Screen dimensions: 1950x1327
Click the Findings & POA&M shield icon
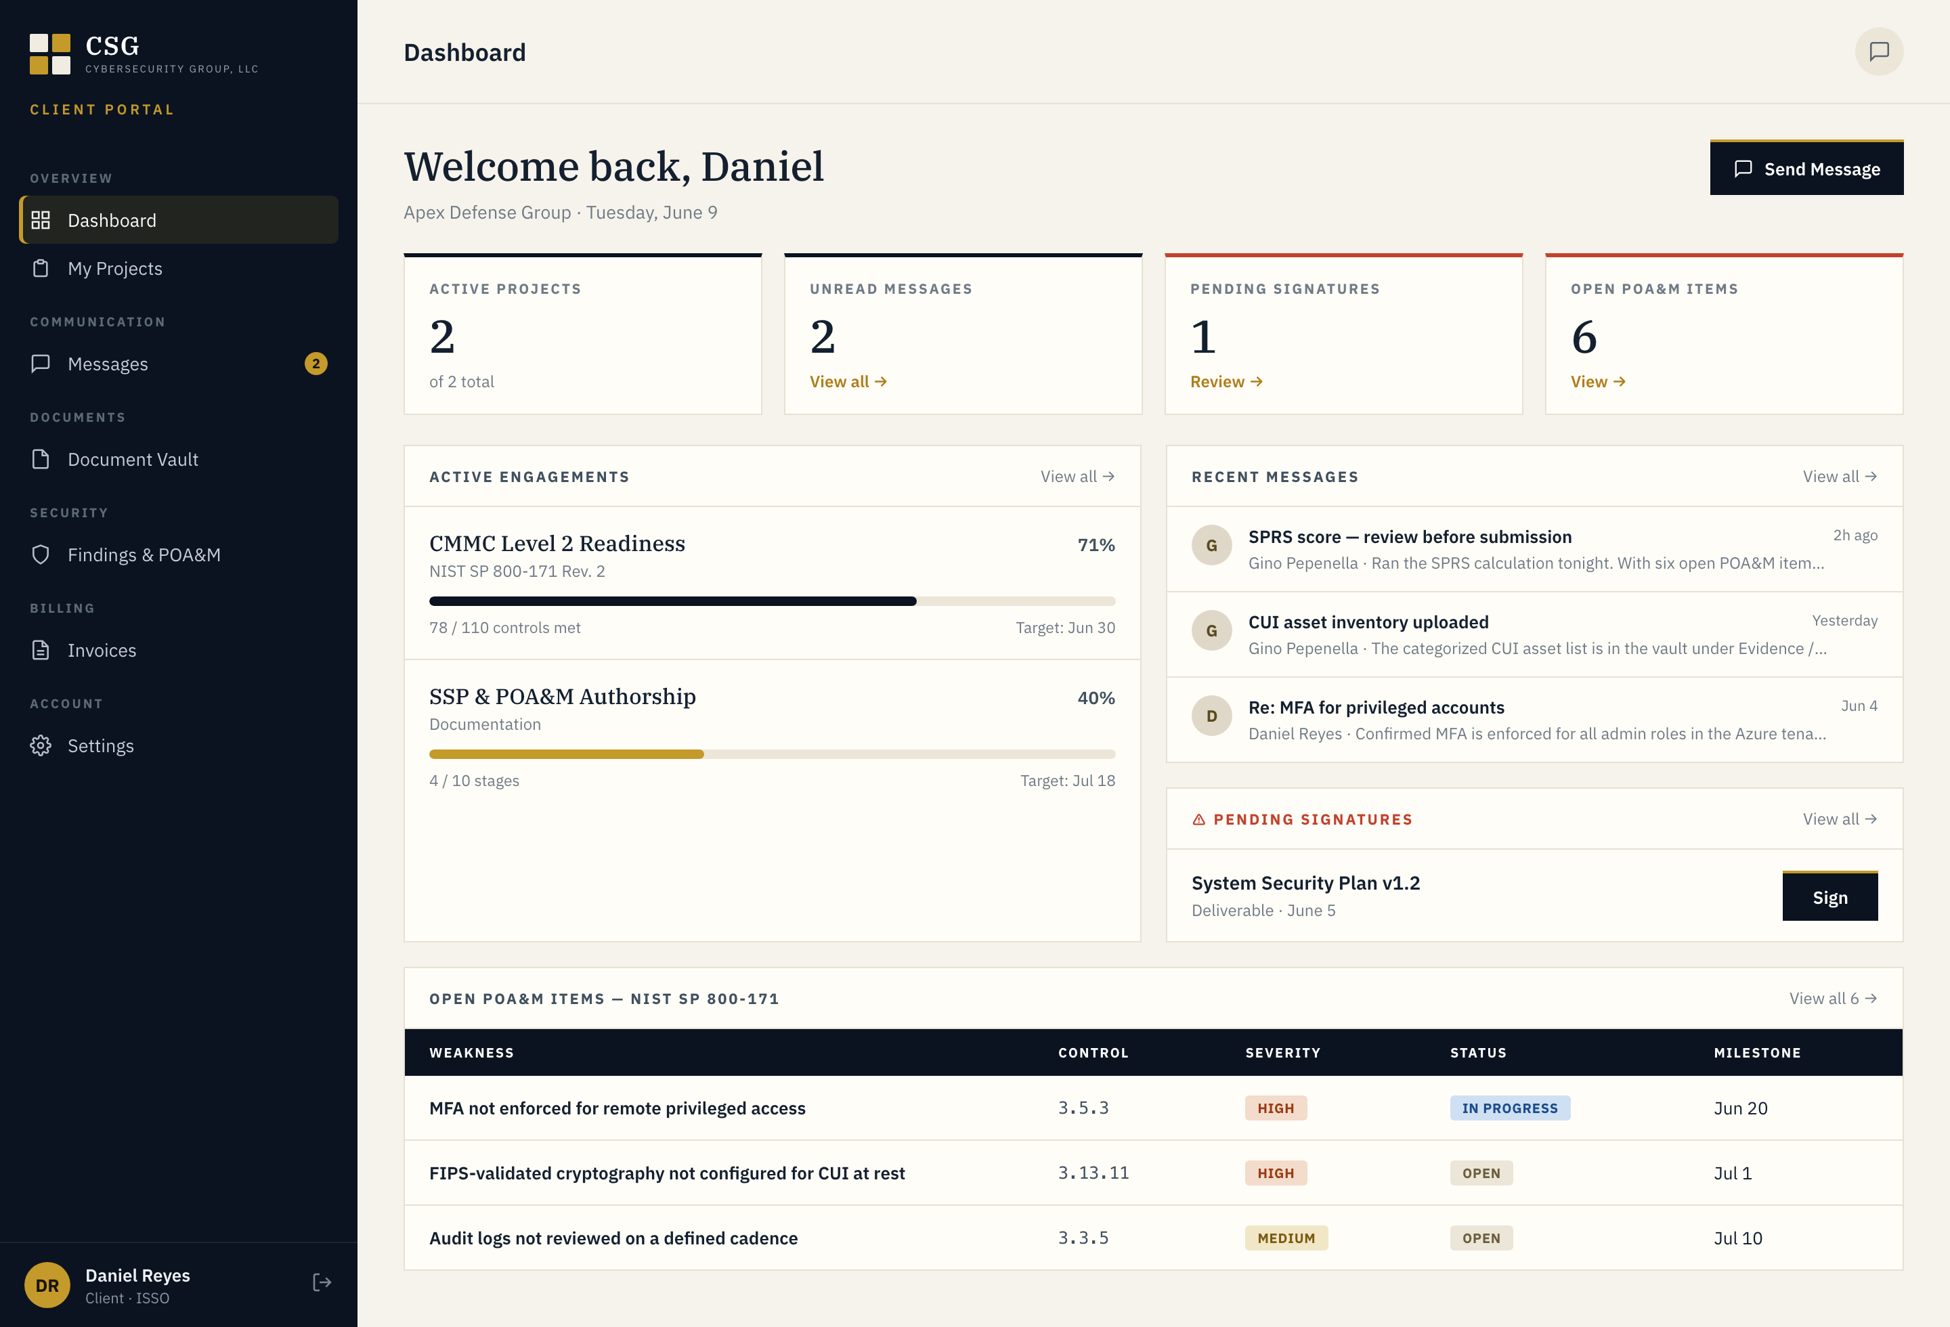(x=40, y=555)
